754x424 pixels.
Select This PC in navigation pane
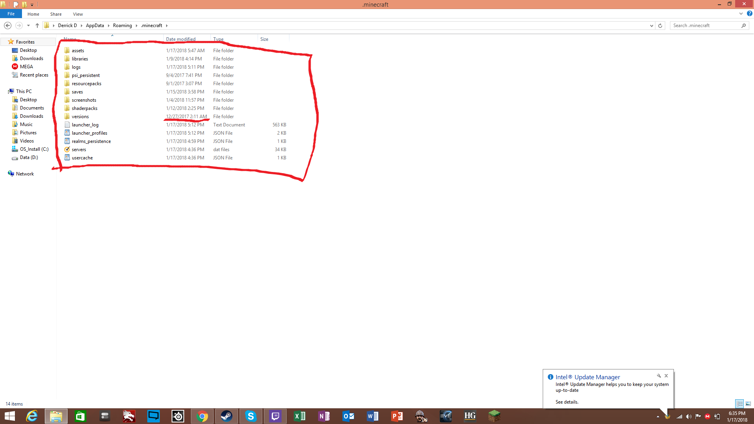[x=24, y=91]
